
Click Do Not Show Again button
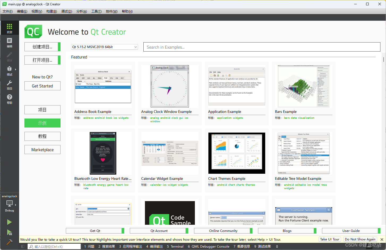[x=360, y=239]
